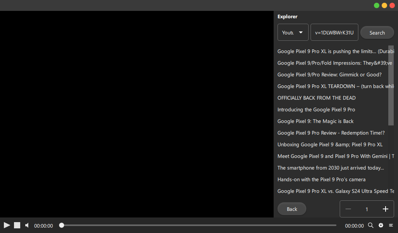Click the page number field showing 1
The width and height of the screenshot is (398, 233).
coord(367,209)
